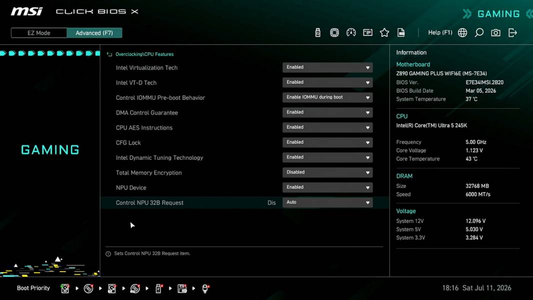Click the DMA Control Guarantee label

coord(147,112)
